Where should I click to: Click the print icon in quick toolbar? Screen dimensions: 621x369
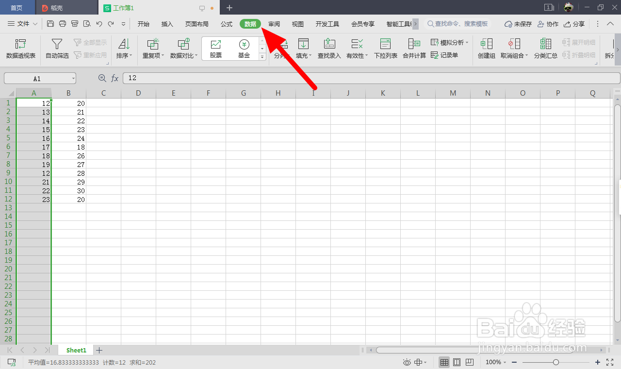click(x=63, y=23)
